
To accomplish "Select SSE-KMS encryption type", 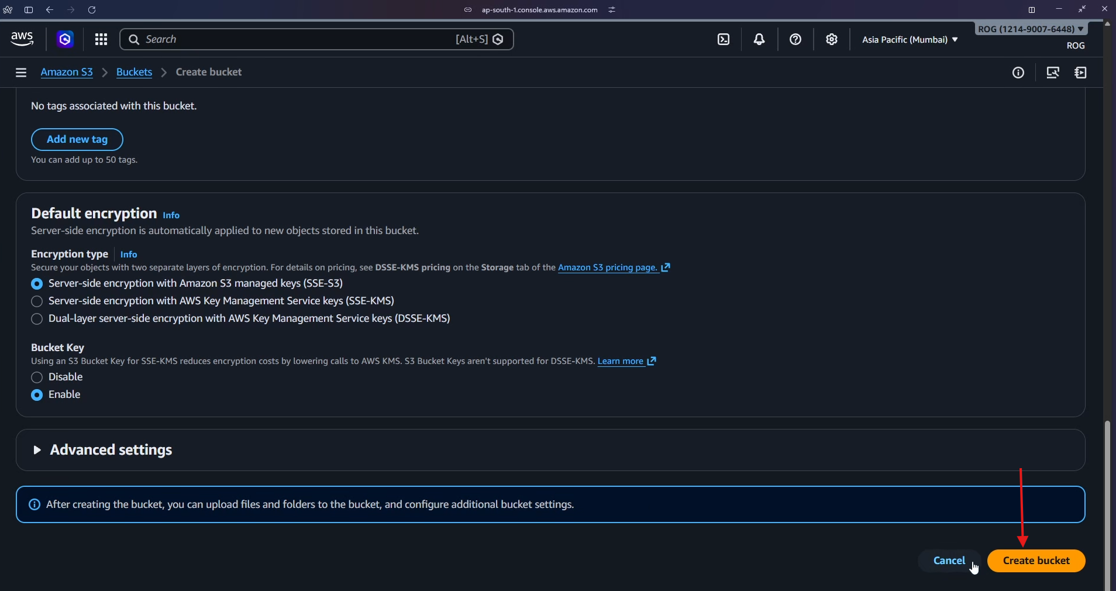I will (37, 301).
